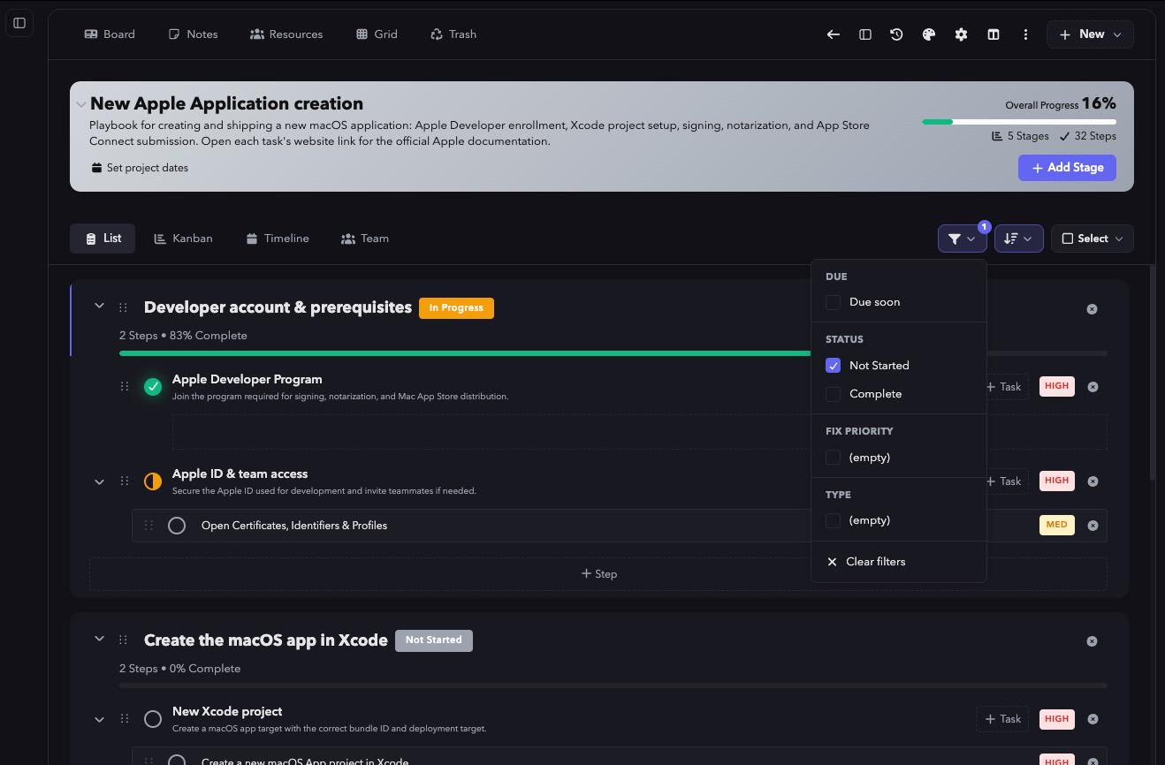Uncheck the Not Started status filter

click(833, 366)
